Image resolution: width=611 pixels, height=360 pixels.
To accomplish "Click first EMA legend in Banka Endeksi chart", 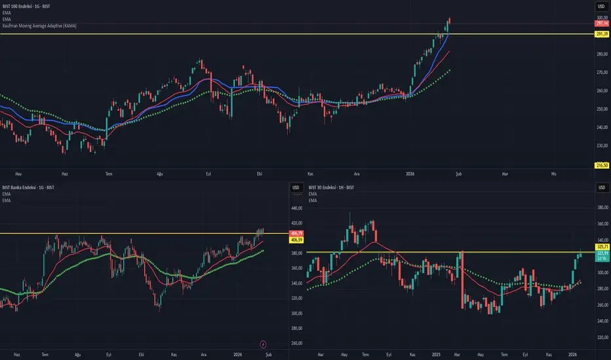I will [x=7, y=194].
